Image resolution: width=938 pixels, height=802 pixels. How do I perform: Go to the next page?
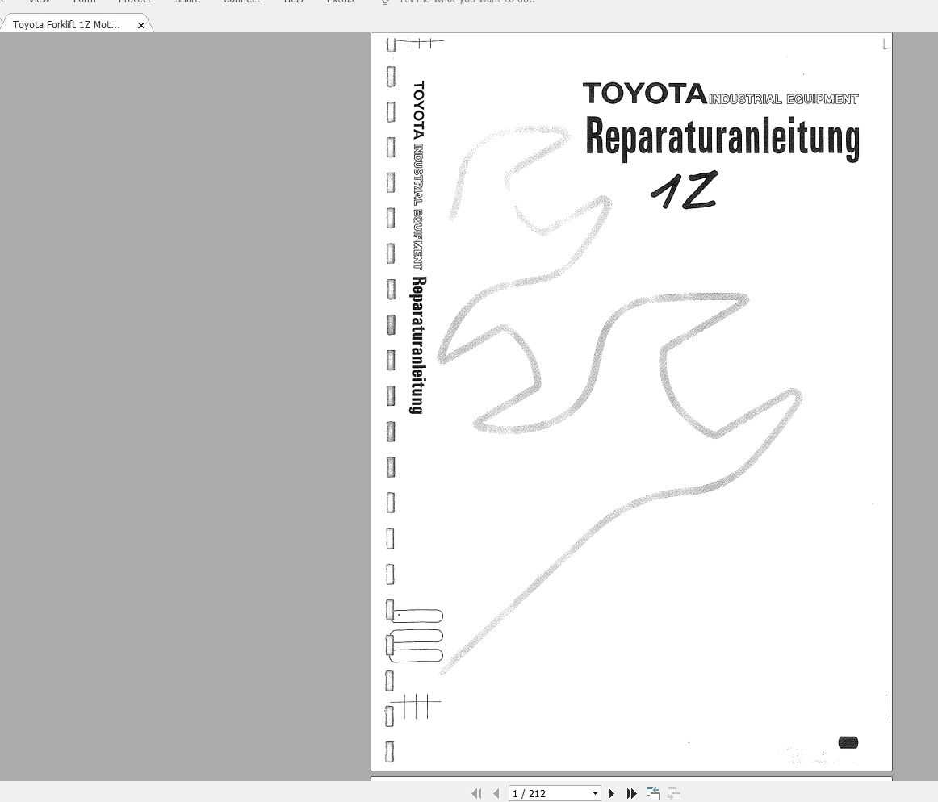611,793
